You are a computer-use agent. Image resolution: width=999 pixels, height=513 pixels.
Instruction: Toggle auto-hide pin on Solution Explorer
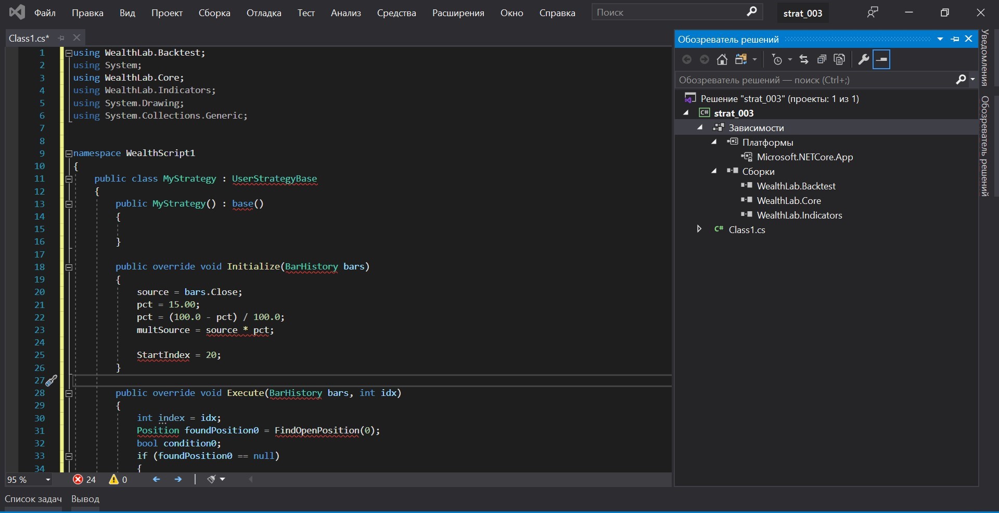(x=955, y=39)
